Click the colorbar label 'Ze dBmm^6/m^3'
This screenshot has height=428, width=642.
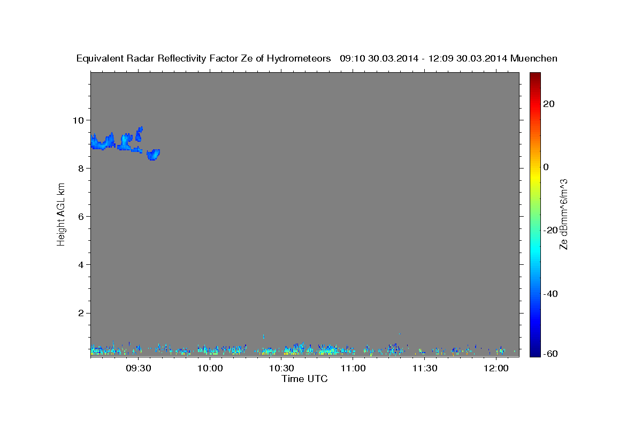tap(563, 214)
